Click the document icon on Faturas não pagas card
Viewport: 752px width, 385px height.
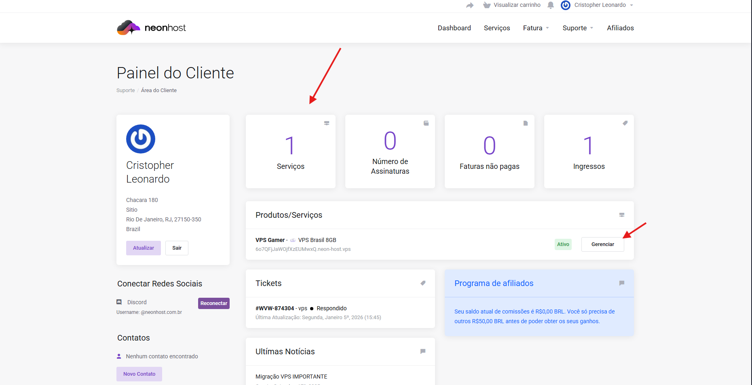pyautogui.click(x=525, y=123)
